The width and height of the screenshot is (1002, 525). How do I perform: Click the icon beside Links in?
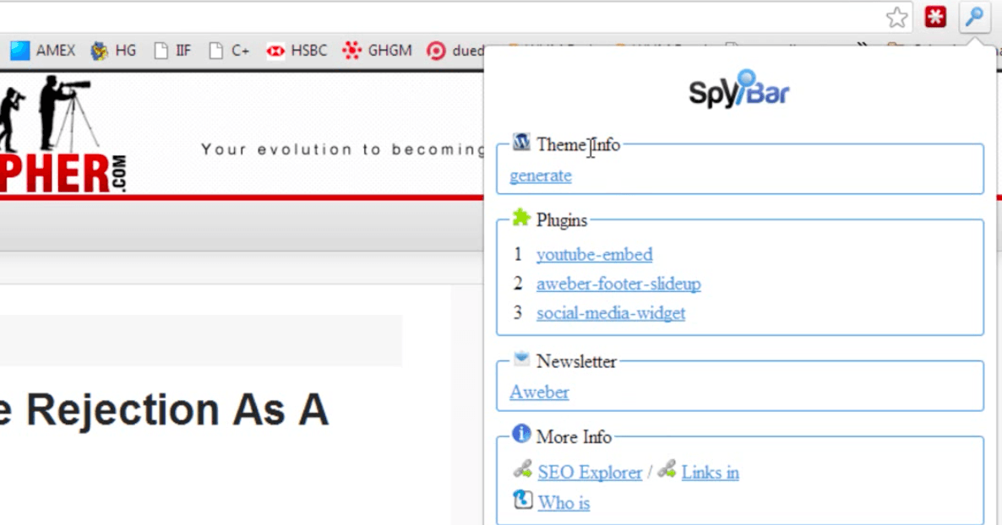tap(667, 469)
